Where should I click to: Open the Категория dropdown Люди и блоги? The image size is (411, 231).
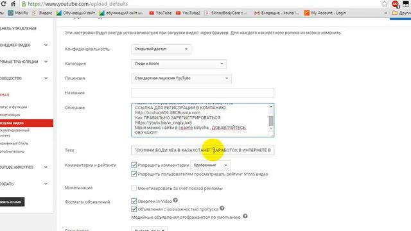(179, 64)
